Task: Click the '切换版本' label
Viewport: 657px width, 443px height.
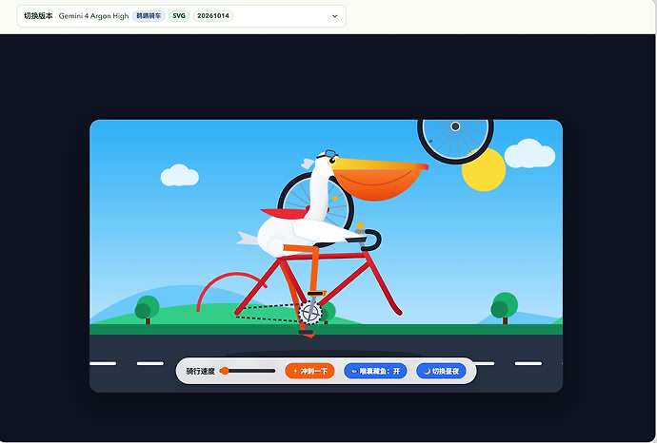Action: click(x=38, y=16)
